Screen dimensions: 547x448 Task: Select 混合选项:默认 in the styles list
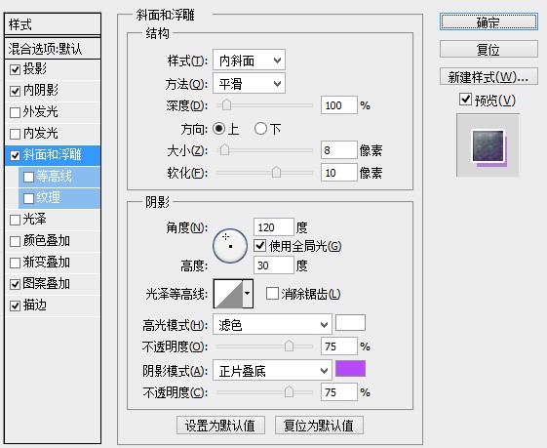coord(53,49)
